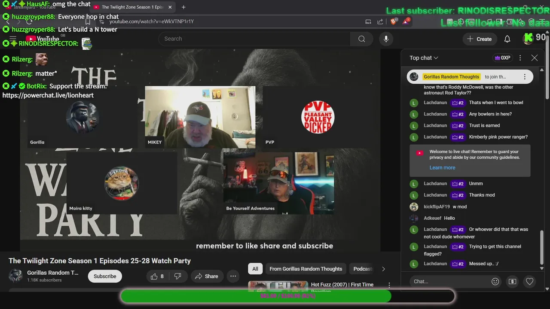The height and width of the screenshot is (309, 550).
Task: Click the share page icon in address bar
Action: (x=380, y=21)
